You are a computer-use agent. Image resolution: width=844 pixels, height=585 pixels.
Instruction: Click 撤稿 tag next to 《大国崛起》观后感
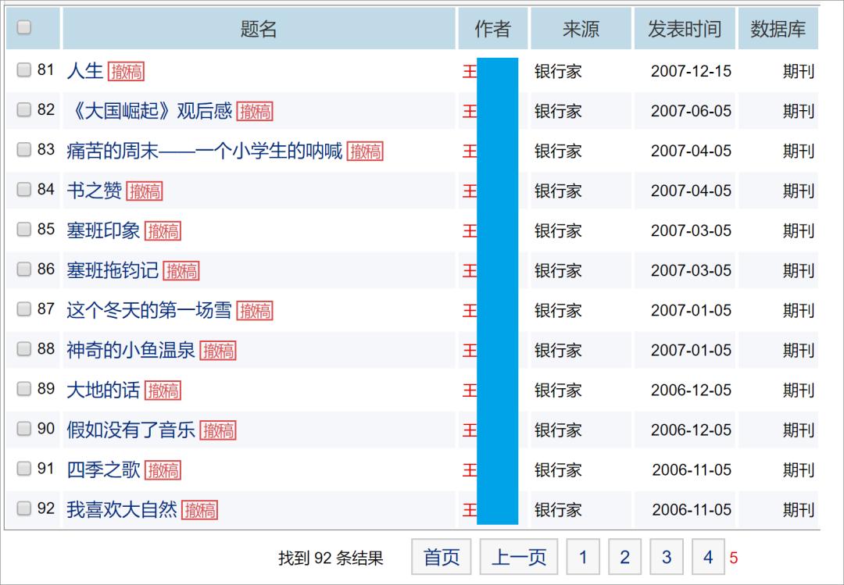255,112
